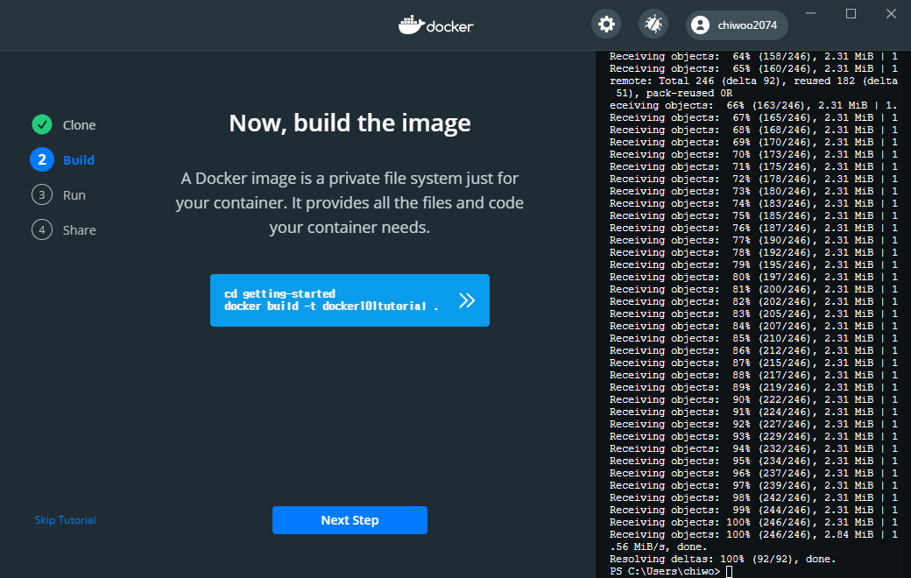
Task: Open Docker settings gear icon
Action: [x=606, y=25]
